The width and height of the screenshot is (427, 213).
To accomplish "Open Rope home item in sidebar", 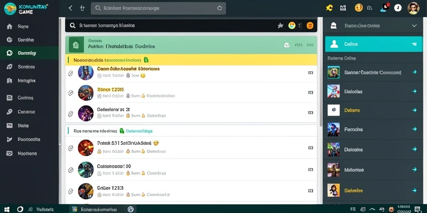I will pos(29,26).
